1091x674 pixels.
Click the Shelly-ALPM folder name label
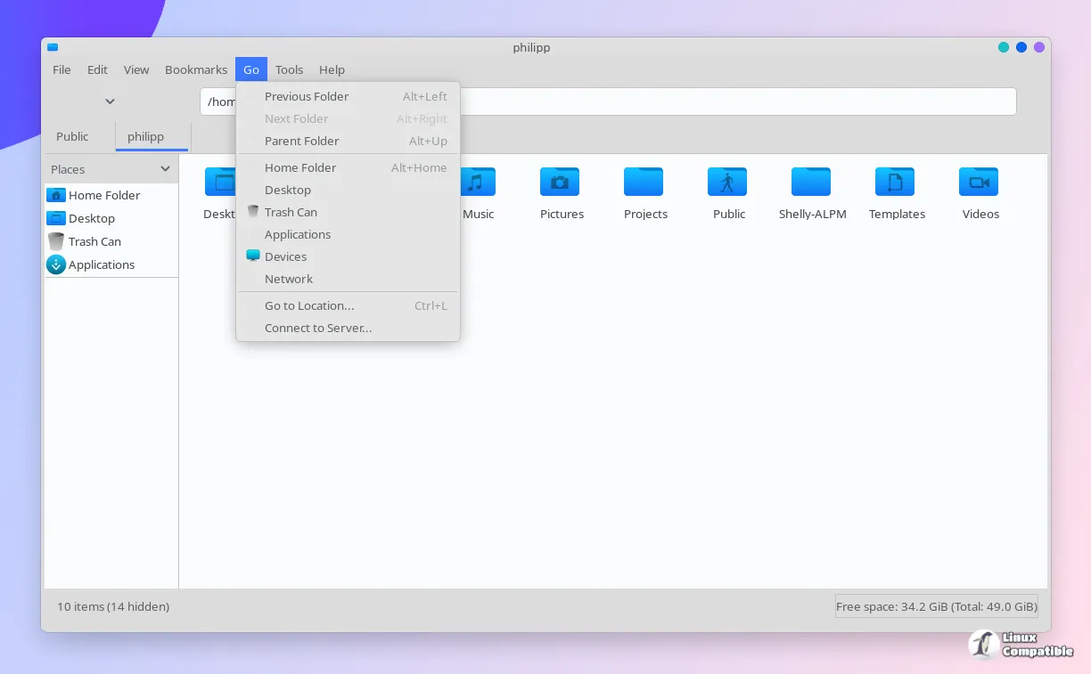(x=812, y=214)
